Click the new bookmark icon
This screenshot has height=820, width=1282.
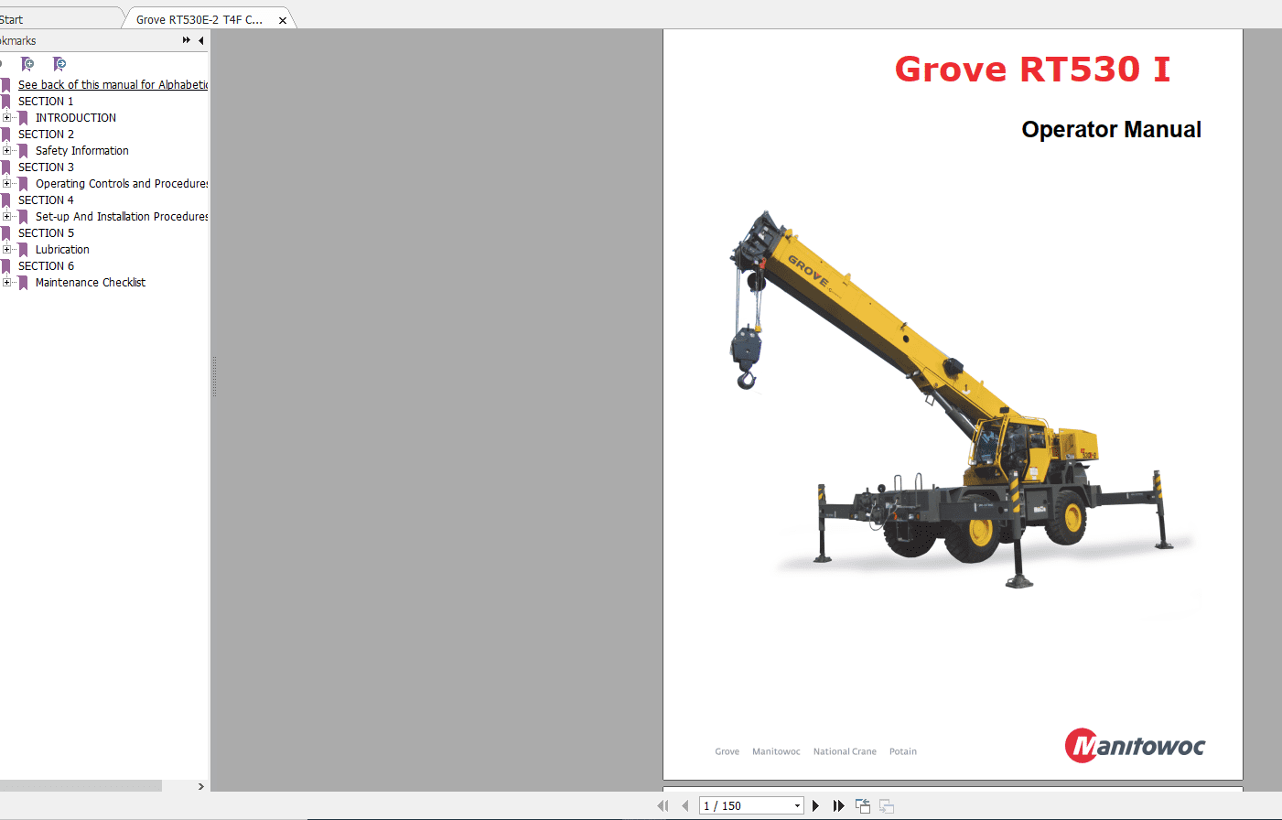(27, 65)
